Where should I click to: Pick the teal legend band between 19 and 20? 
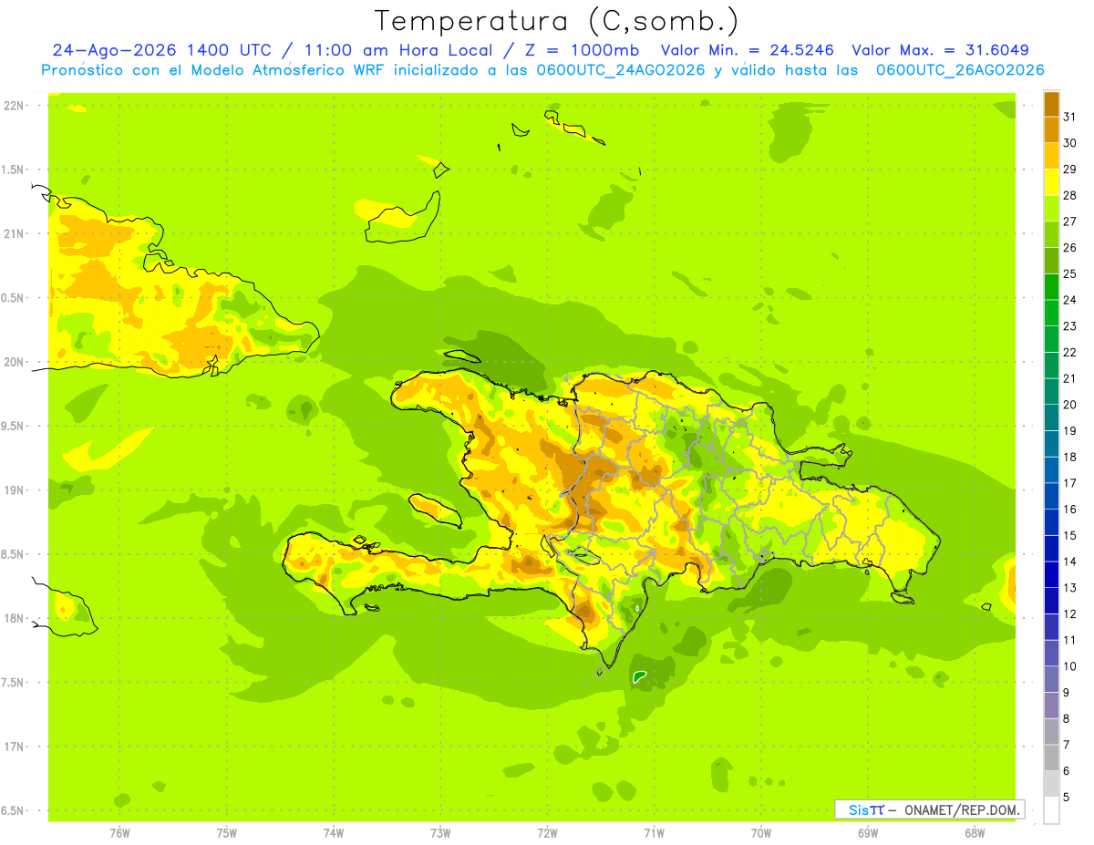tap(1051, 417)
